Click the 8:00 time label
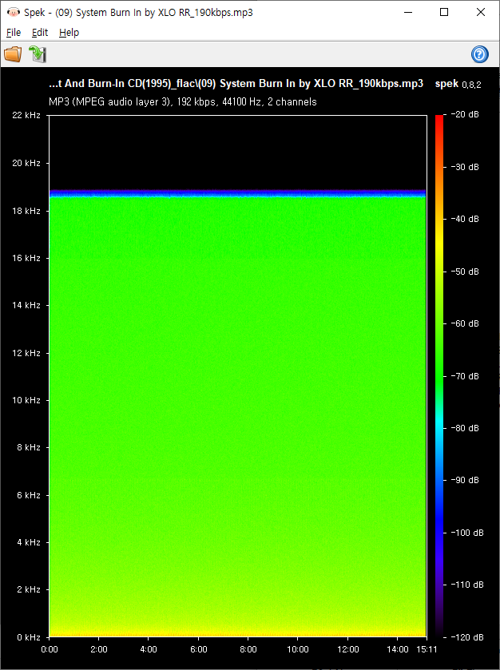The image size is (500, 670). click(x=248, y=649)
